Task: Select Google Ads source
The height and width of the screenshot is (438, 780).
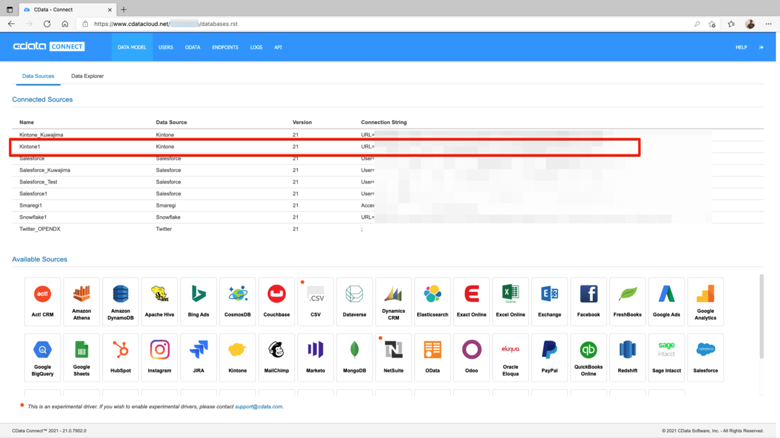Action: [666, 302]
